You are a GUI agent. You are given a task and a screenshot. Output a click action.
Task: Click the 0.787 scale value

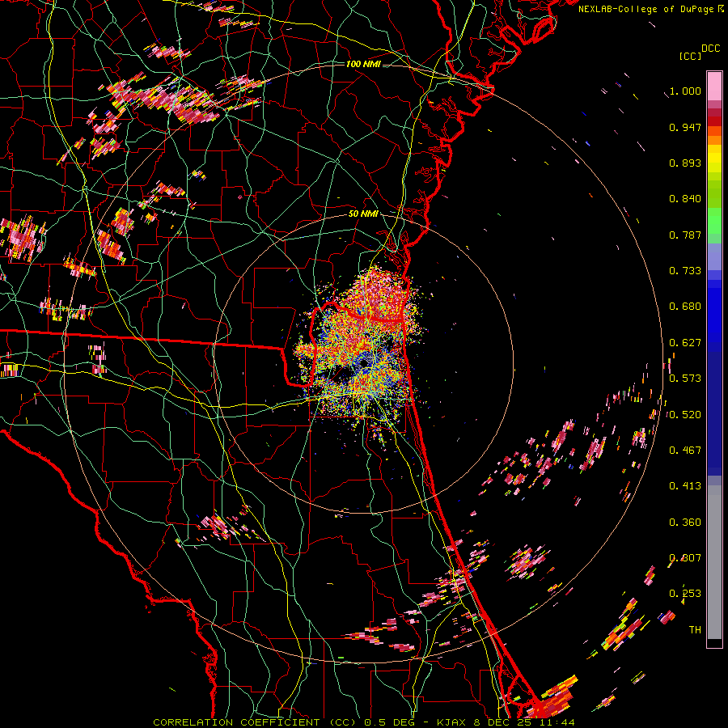click(x=685, y=235)
